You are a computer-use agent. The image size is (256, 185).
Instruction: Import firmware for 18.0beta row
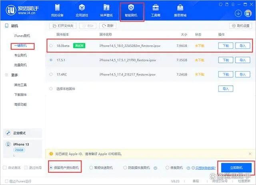click(243, 46)
